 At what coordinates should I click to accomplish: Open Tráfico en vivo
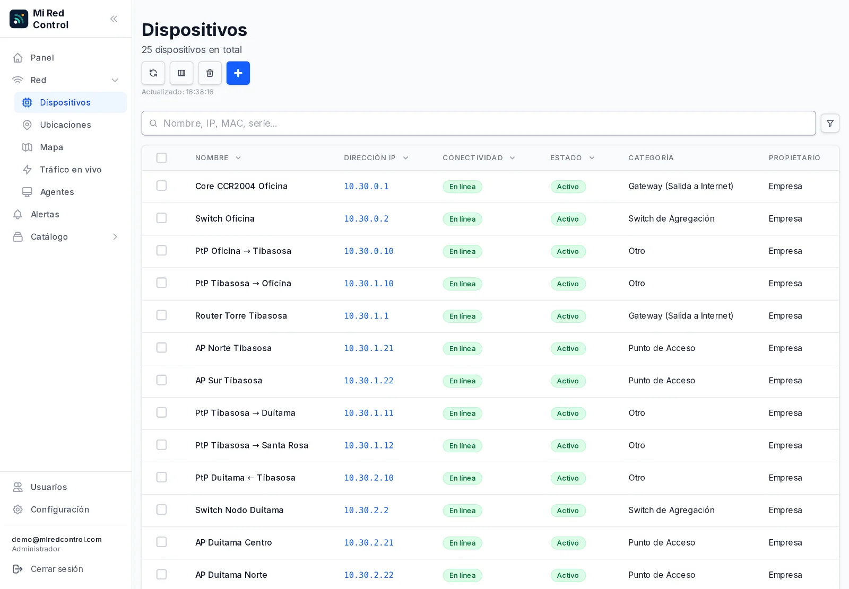point(71,170)
